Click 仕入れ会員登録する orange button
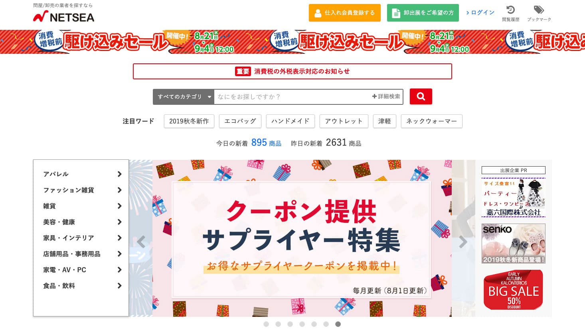This screenshot has width=585, height=330. click(345, 13)
